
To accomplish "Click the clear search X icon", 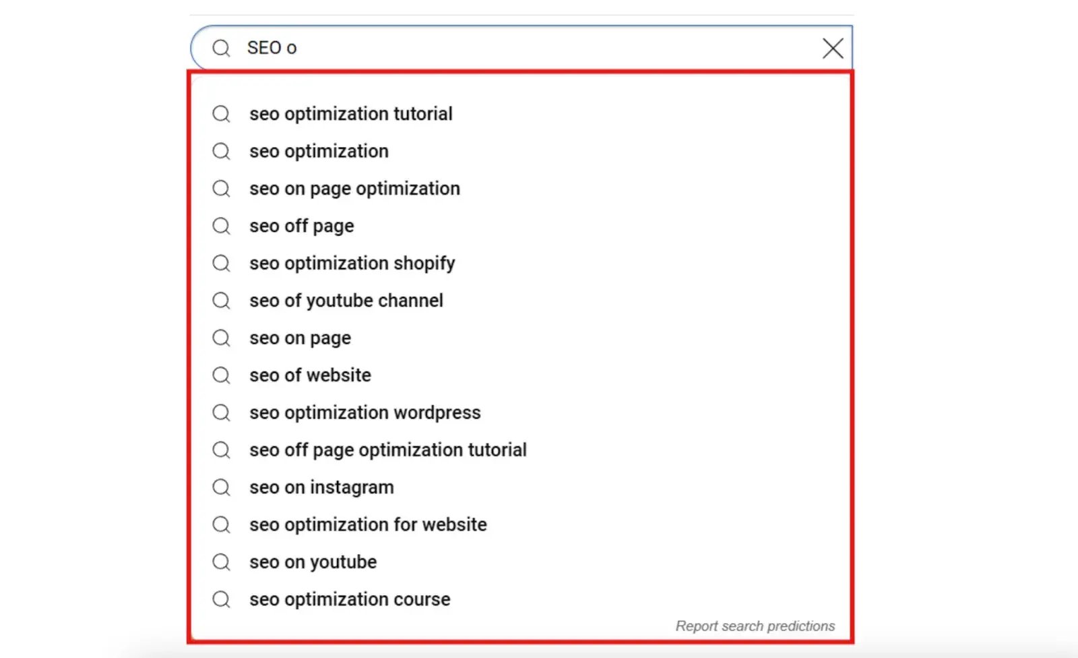I will click(833, 48).
